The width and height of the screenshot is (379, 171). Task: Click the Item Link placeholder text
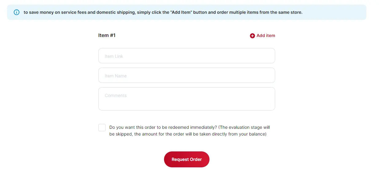(114, 56)
